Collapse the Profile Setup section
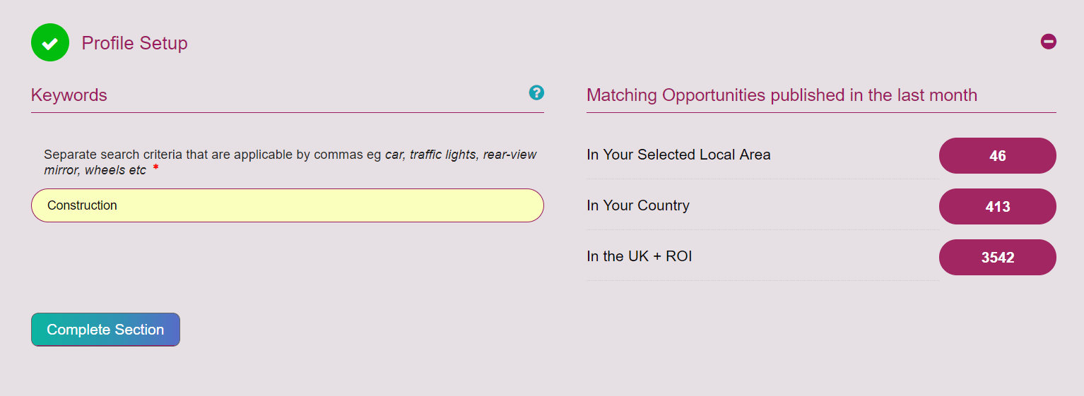Image resolution: width=1084 pixels, height=396 pixels. click(x=1049, y=42)
